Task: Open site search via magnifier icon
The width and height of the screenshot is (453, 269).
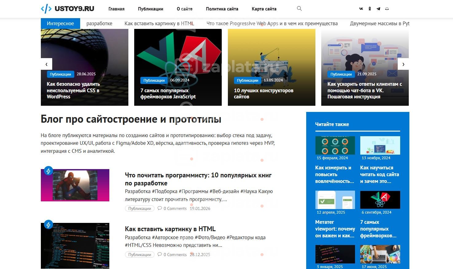Action: [299, 9]
